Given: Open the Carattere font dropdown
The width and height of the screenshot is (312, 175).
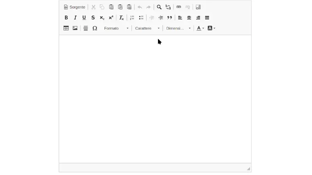Looking at the screenshot, I should pyautogui.click(x=147, y=28).
